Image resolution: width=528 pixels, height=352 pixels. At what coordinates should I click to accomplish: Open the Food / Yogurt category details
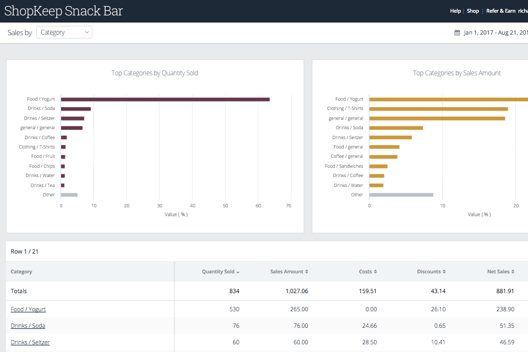click(28, 309)
